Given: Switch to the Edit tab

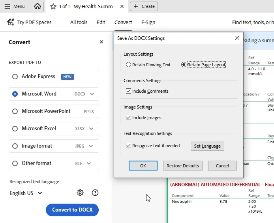Looking at the screenshot, I should point(101,22).
